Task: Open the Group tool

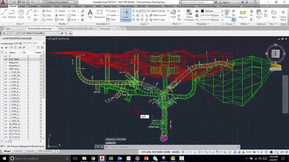Action: 228,14
